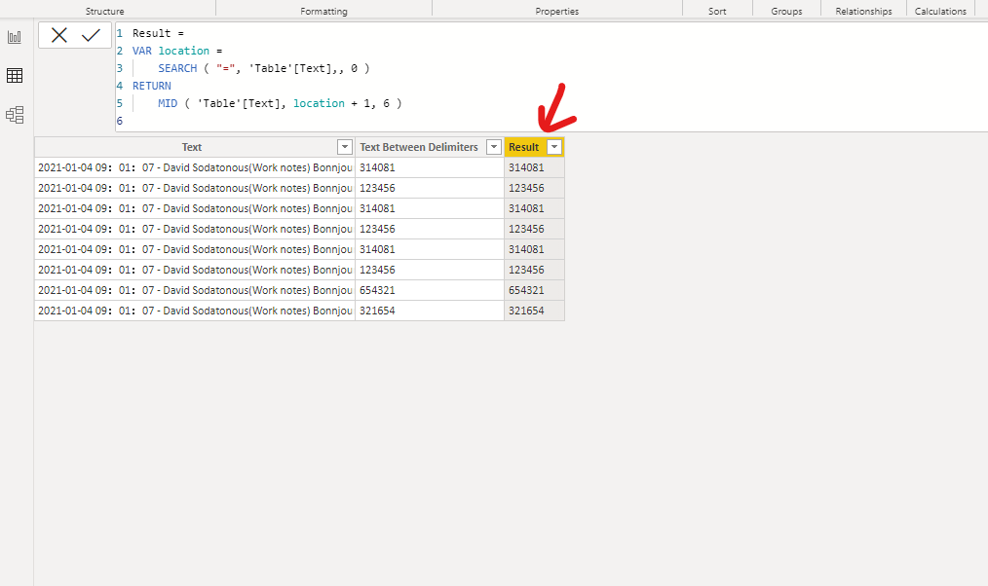The image size is (988, 586).
Task: Open Text Between Delimiters column filter dropdown
Action: tap(494, 147)
